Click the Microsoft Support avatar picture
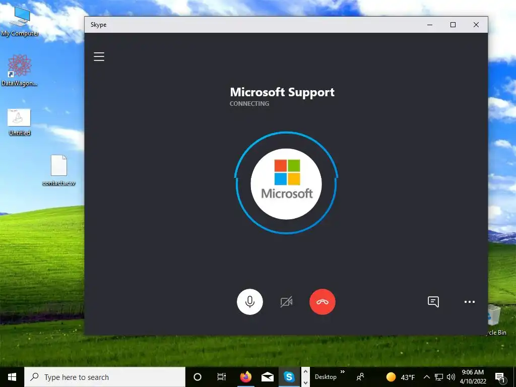Viewport: 516px width, 387px height. 286,184
